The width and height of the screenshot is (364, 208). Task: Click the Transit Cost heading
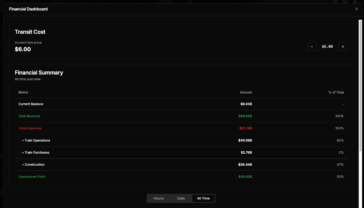[x=30, y=32]
